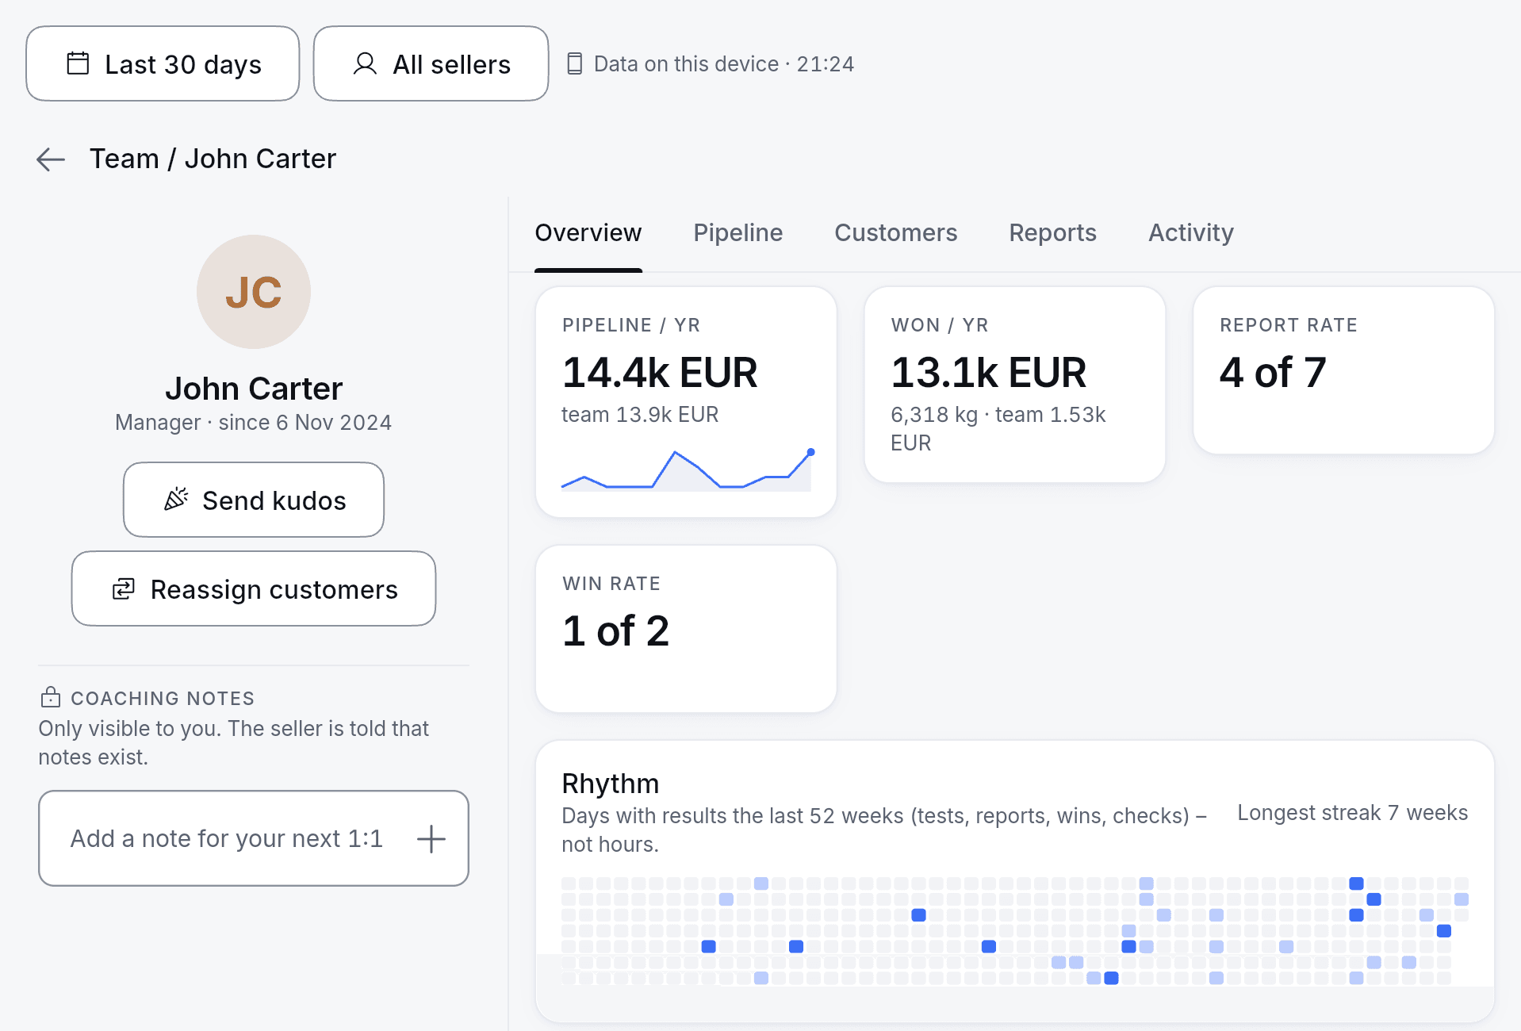1521x1031 pixels.
Task: Click the device icon beside data status
Action: point(575,63)
